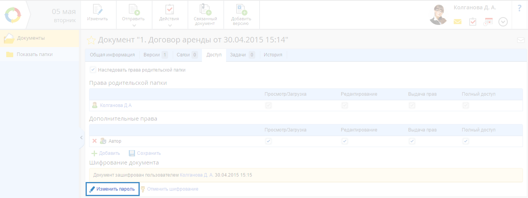Click the Изменить edit document icon

97,10
